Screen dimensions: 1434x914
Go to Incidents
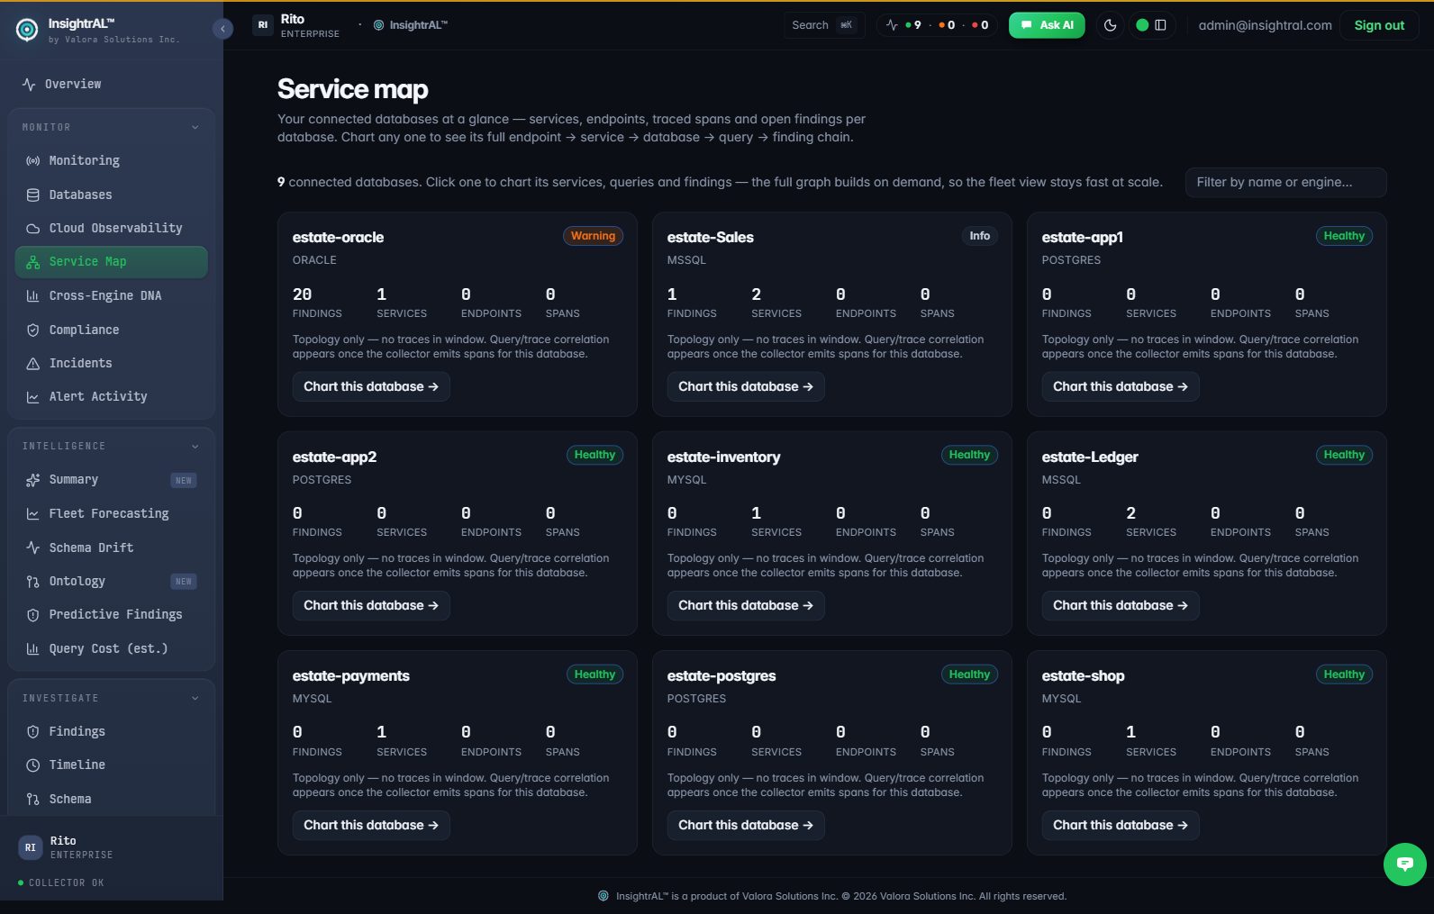(112, 363)
